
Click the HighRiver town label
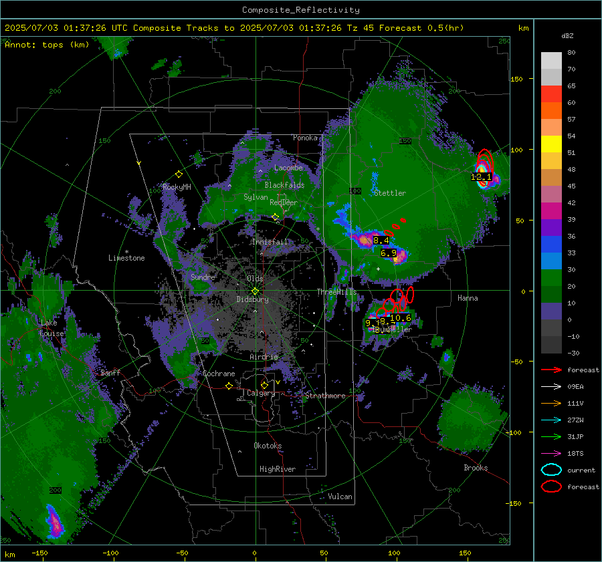tap(278, 469)
